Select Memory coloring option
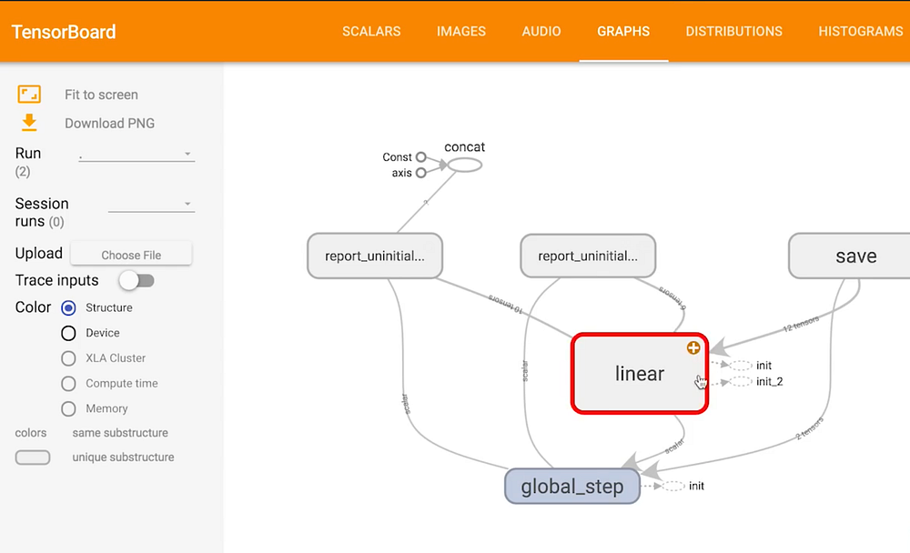 coord(68,408)
